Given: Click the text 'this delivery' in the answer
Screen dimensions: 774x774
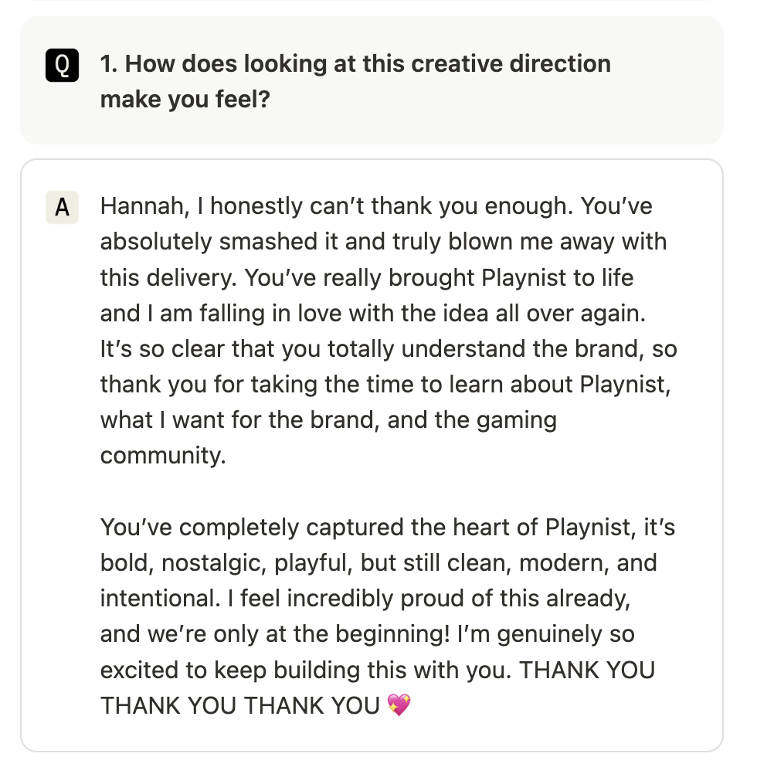Looking at the screenshot, I should [168, 278].
